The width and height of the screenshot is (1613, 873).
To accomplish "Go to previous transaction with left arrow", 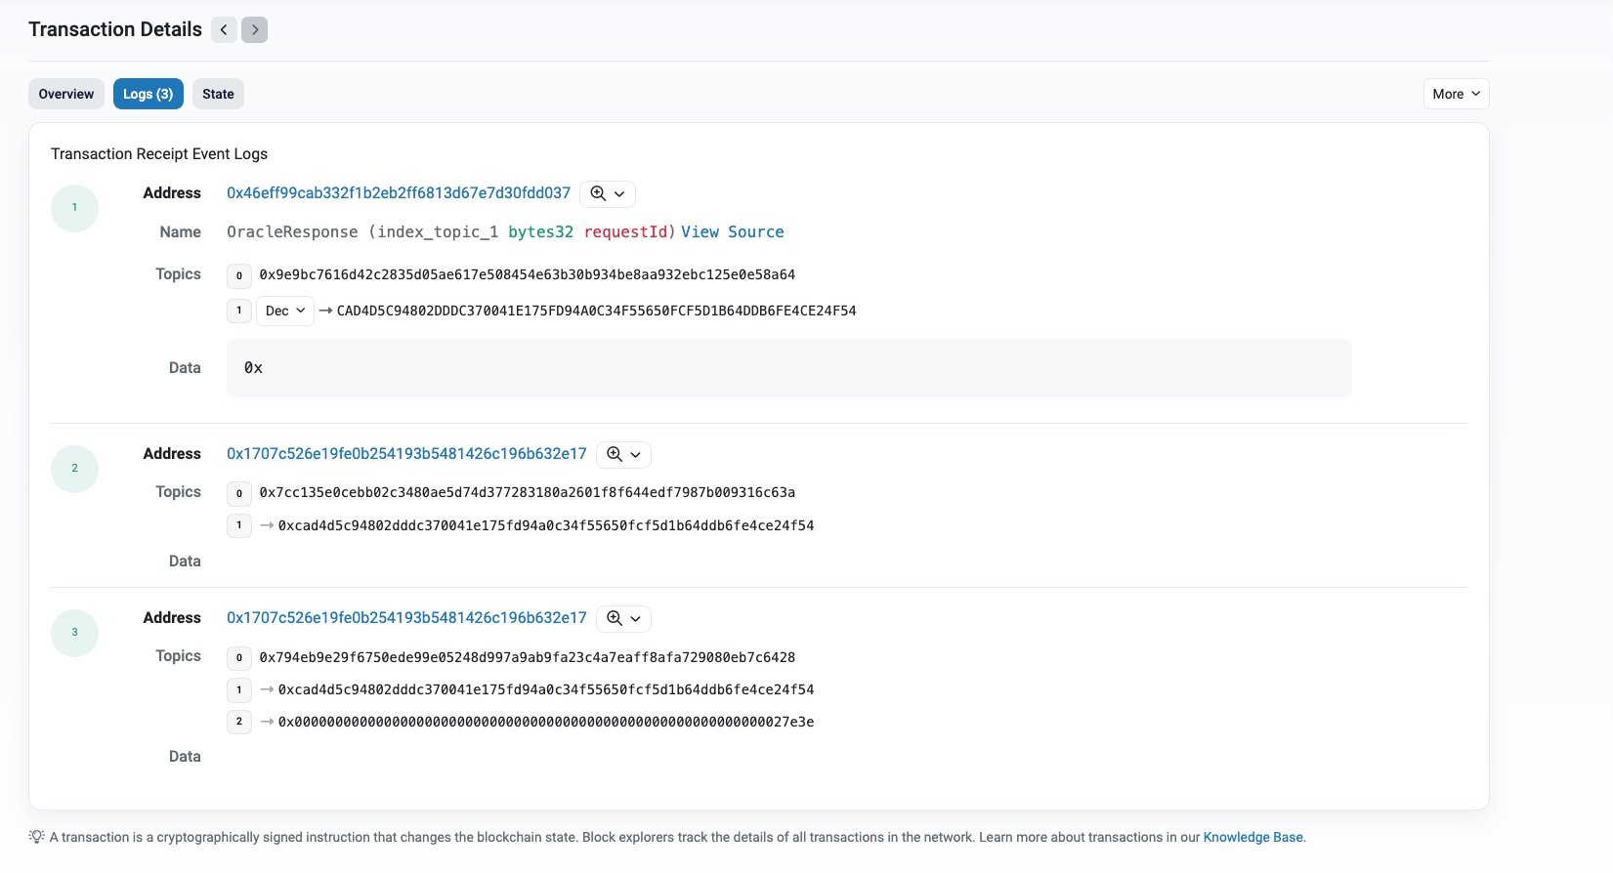I will (224, 30).
